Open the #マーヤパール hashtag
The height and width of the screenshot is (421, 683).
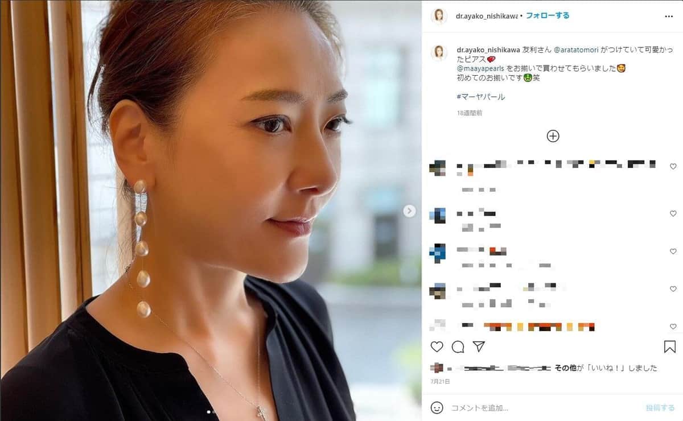[x=481, y=97]
